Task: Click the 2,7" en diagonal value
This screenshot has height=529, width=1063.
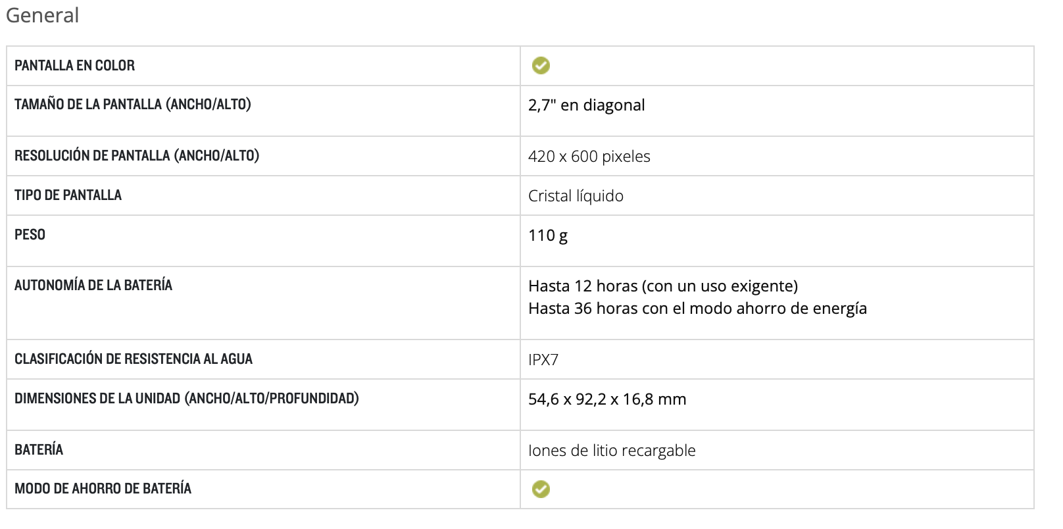Action: point(586,105)
